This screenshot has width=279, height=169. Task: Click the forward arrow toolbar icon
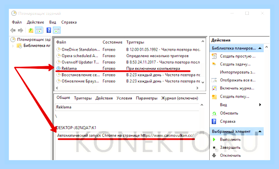(21, 31)
